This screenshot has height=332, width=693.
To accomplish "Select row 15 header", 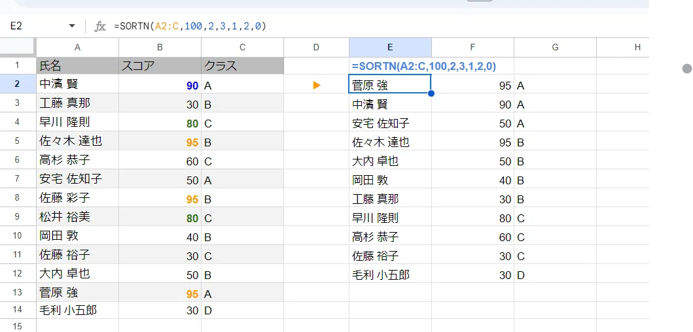I will click(18, 326).
